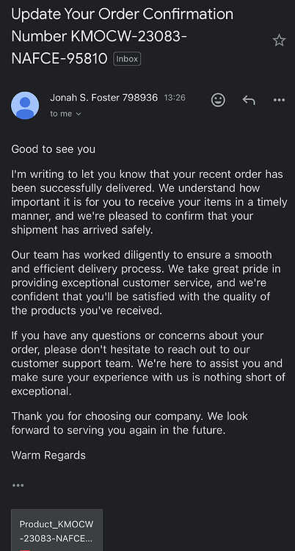This screenshot has width=295, height=551.
Task: Tap the 'to me' recipient text
Action: click(x=61, y=114)
